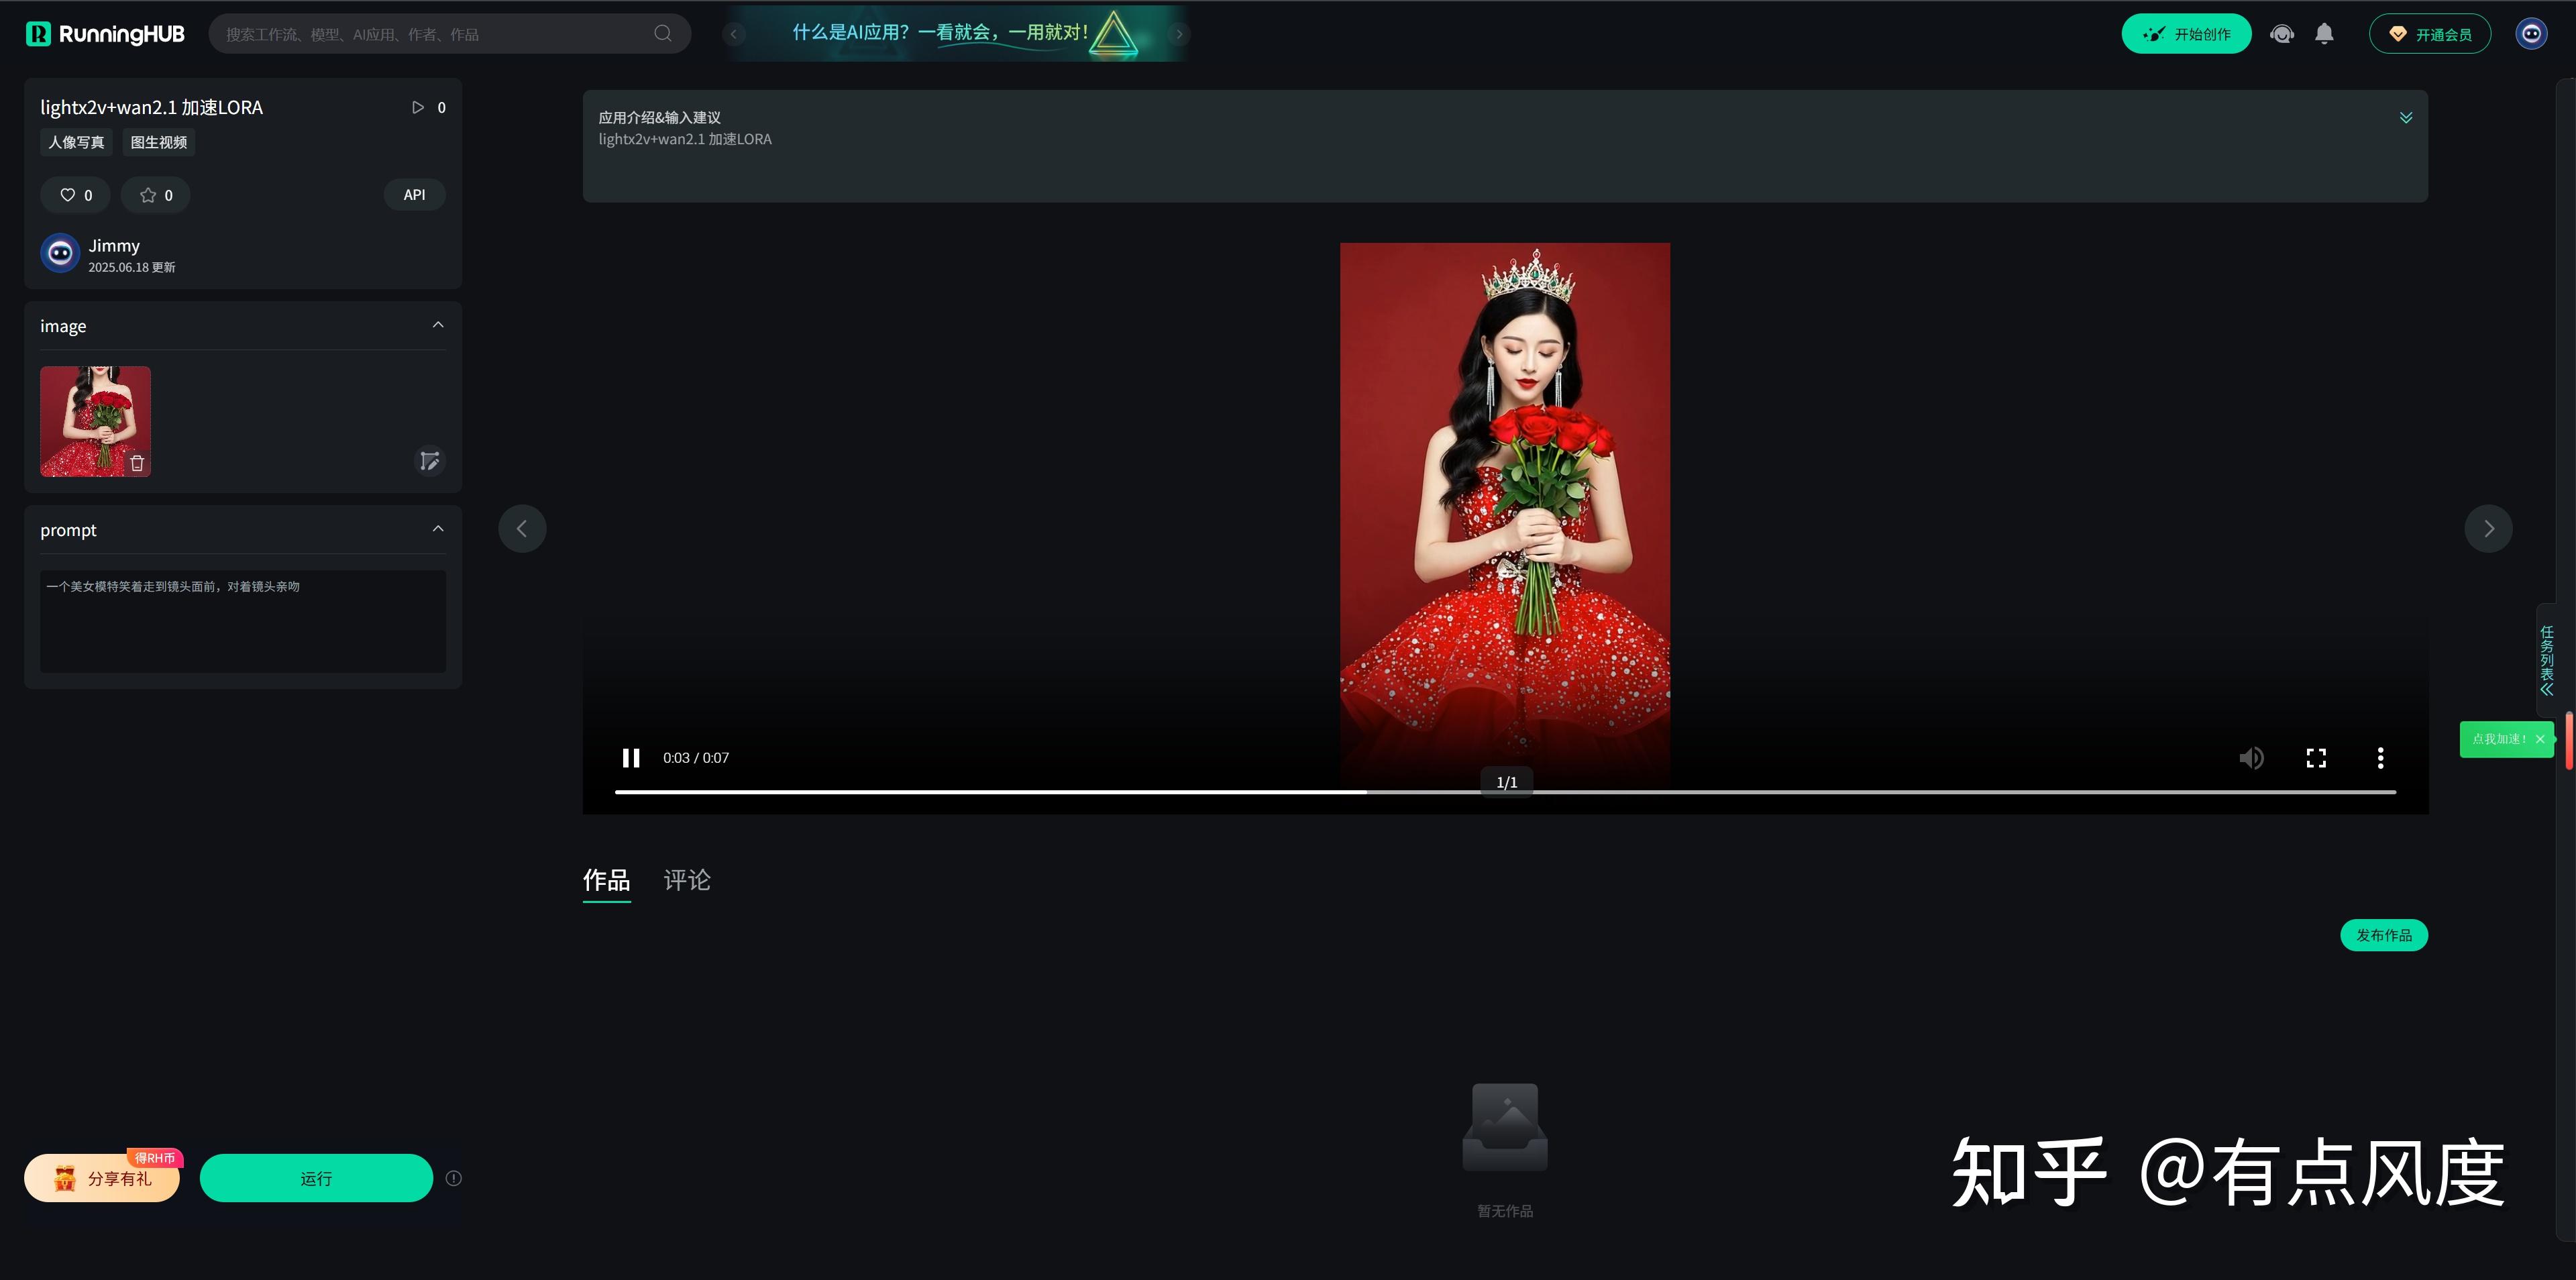
Task: Open customer support headset icon
Action: pos(2281,34)
